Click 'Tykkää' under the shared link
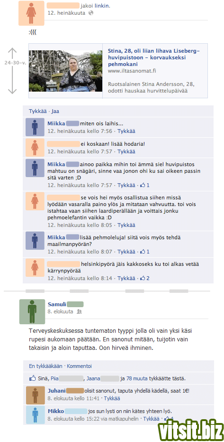The image size is (224, 442). 38,112
